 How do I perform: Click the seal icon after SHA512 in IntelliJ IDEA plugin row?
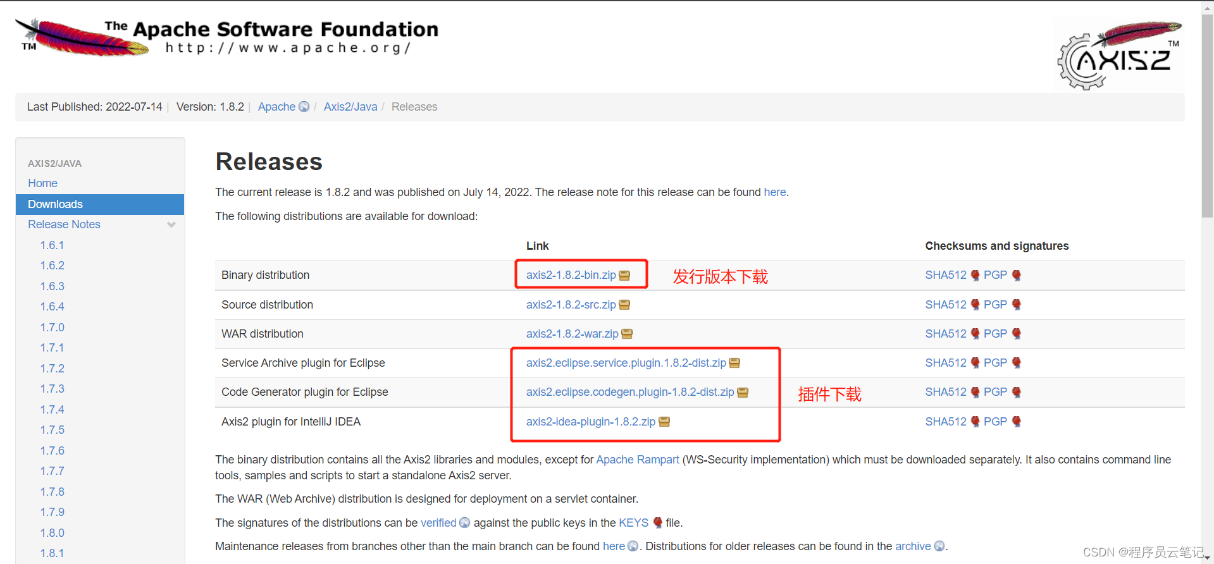[x=975, y=422]
